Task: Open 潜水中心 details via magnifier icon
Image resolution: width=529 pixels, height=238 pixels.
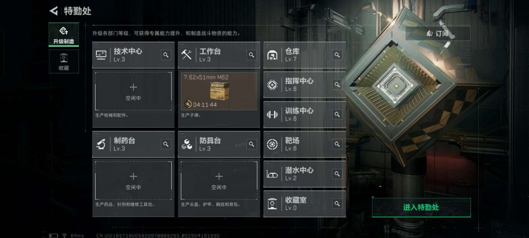Action: pyautogui.click(x=337, y=174)
